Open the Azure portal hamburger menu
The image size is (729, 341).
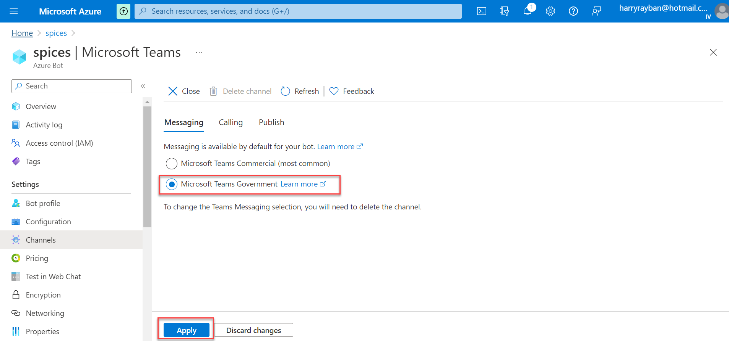[14, 11]
